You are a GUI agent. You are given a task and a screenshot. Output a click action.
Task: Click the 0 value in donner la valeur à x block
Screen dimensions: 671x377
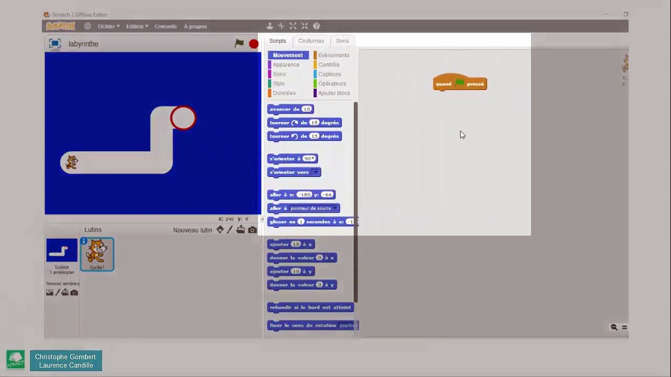click(x=319, y=258)
